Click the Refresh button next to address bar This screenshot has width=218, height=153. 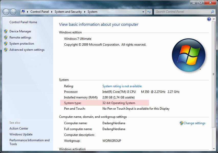(x=149, y=12)
